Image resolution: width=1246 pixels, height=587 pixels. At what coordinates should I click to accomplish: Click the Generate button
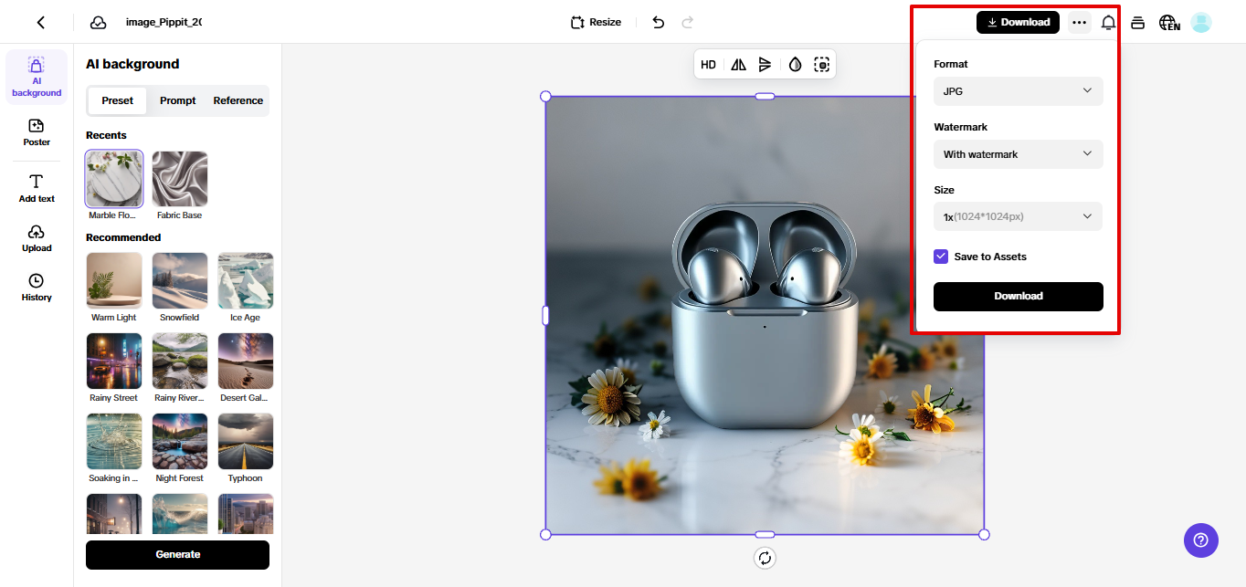click(x=177, y=554)
